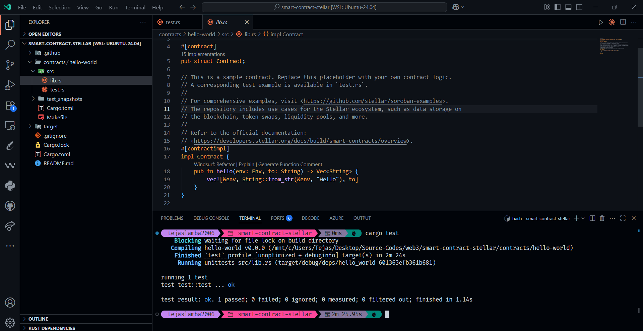Open the Accounts menu icon
Screen dimensions: 643x331
click(x=10, y=303)
